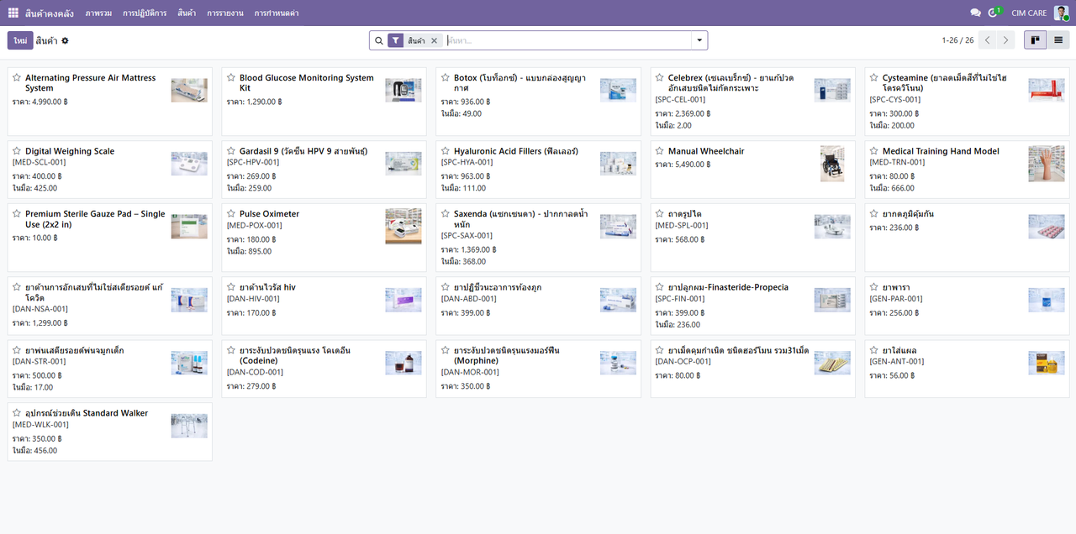Expand the search options dropdown arrow
The width and height of the screenshot is (1076, 534).
pyautogui.click(x=699, y=40)
